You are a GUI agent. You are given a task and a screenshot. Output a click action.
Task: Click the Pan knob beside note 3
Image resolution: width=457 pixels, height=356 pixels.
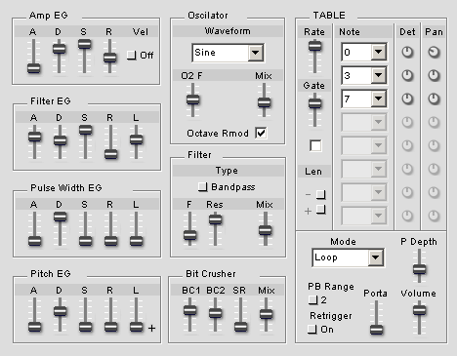click(434, 75)
